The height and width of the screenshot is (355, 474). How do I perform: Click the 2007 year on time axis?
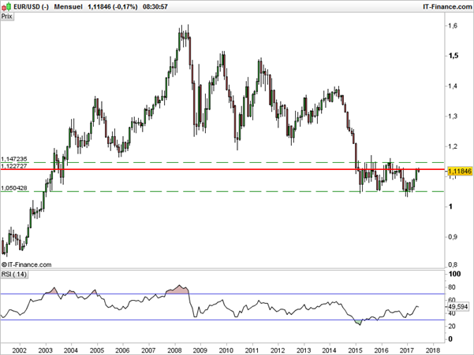149,350
